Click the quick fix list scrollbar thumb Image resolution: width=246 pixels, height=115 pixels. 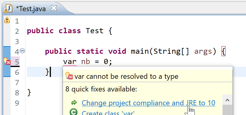tap(227, 110)
